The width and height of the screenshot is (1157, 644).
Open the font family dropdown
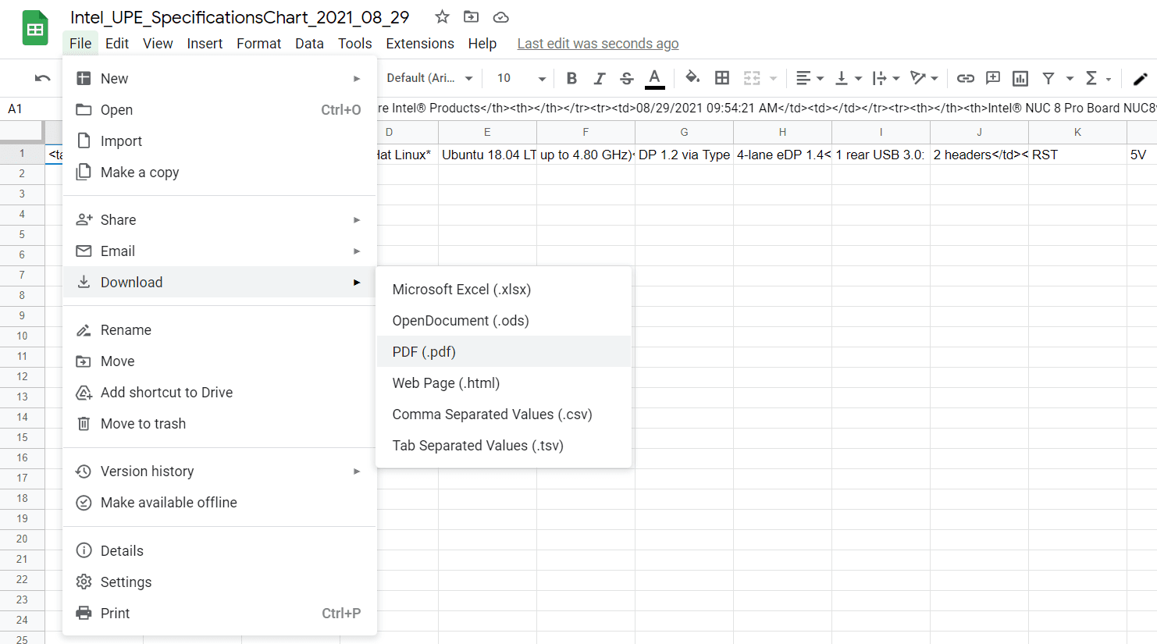tap(430, 78)
